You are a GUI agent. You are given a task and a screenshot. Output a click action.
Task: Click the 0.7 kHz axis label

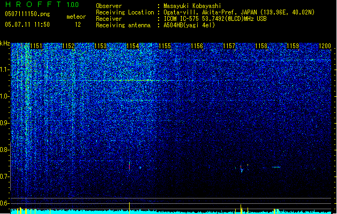point(5,177)
